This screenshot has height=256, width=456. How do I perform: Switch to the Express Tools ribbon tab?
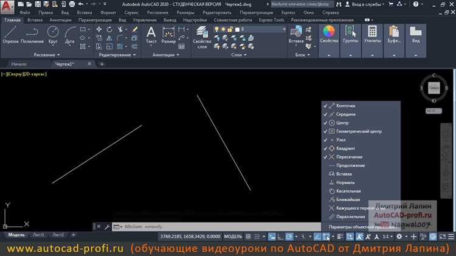pyautogui.click(x=271, y=20)
